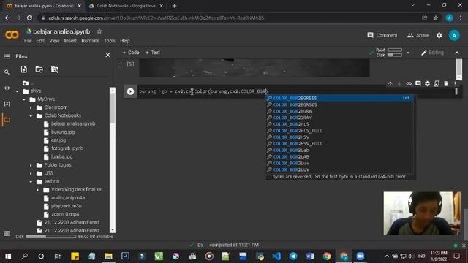Open the Insert menu
Image resolution: width=468 pixels, height=263 pixels.
pyautogui.click(x=70, y=41)
